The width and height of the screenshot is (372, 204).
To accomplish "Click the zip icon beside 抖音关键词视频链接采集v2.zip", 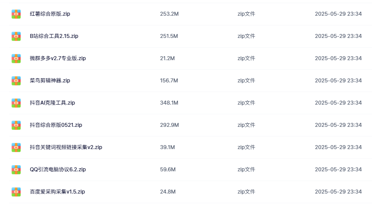I will point(16,147).
